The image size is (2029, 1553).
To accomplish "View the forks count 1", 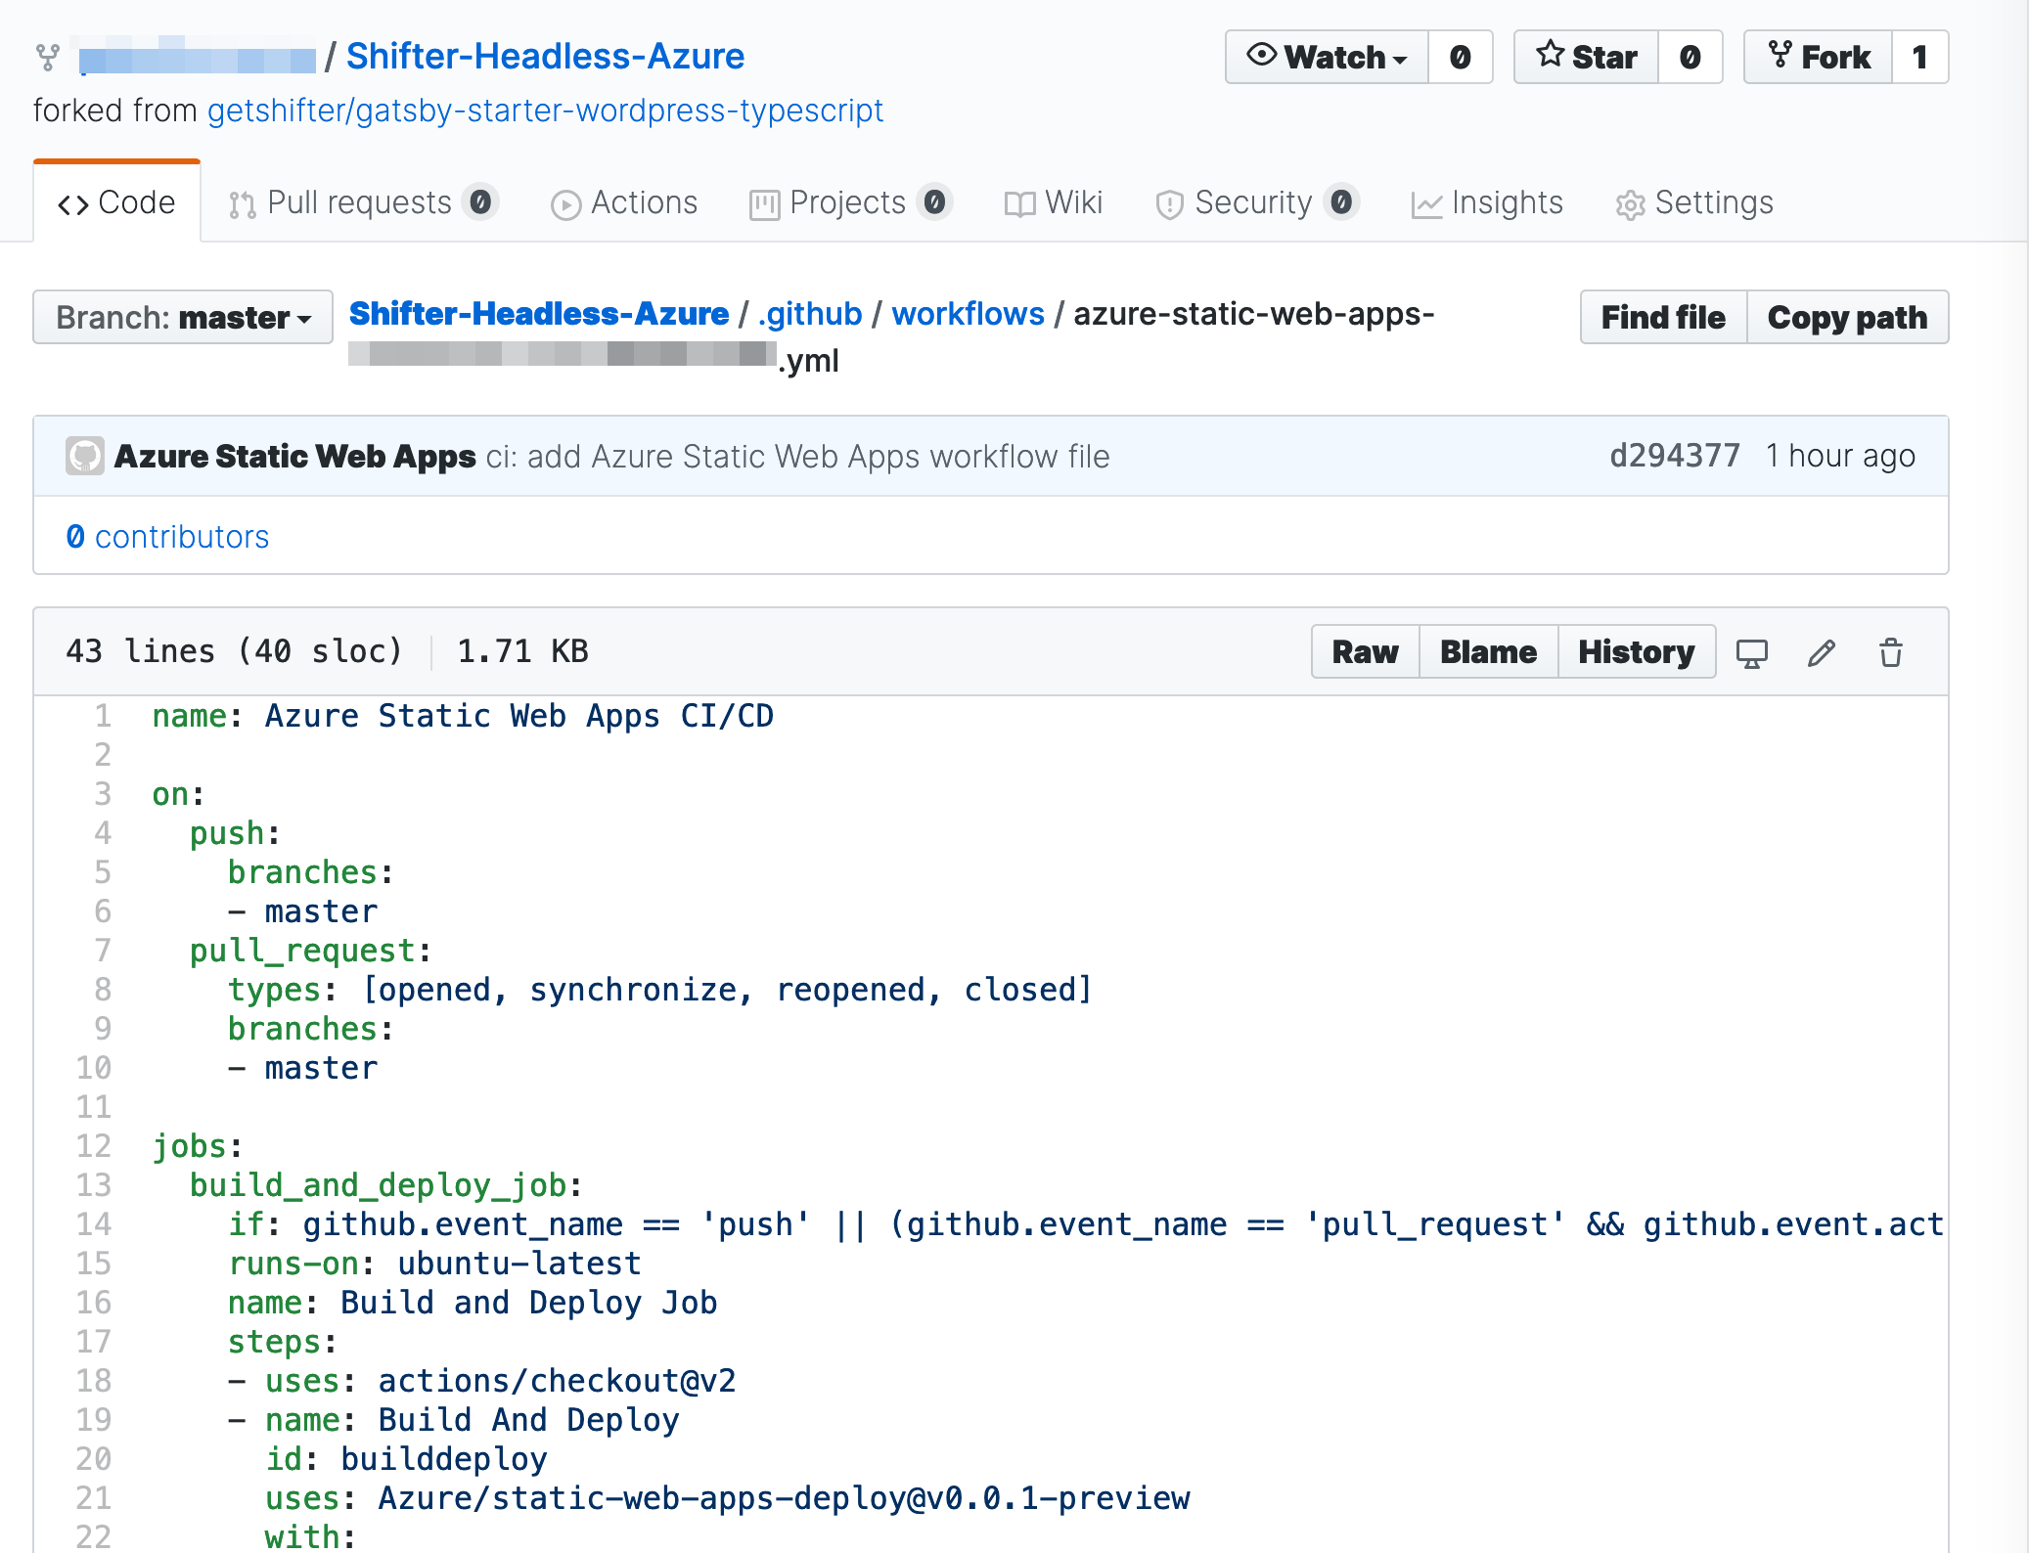I will [1919, 57].
